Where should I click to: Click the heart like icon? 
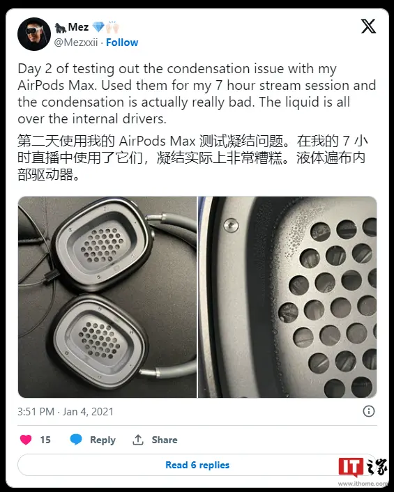[26, 440]
